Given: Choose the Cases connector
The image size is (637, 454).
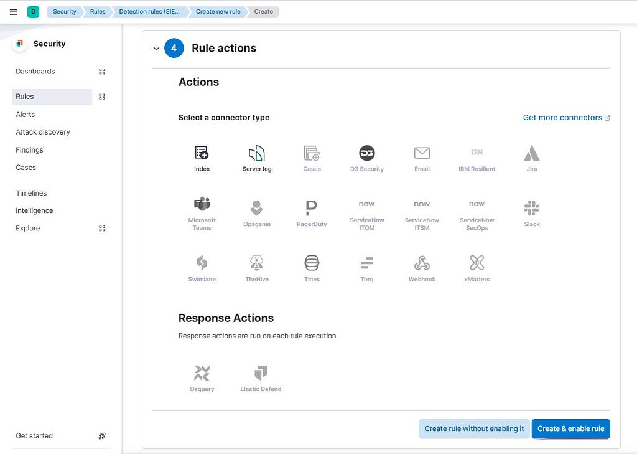Looking at the screenshot, I should point(312,159).
